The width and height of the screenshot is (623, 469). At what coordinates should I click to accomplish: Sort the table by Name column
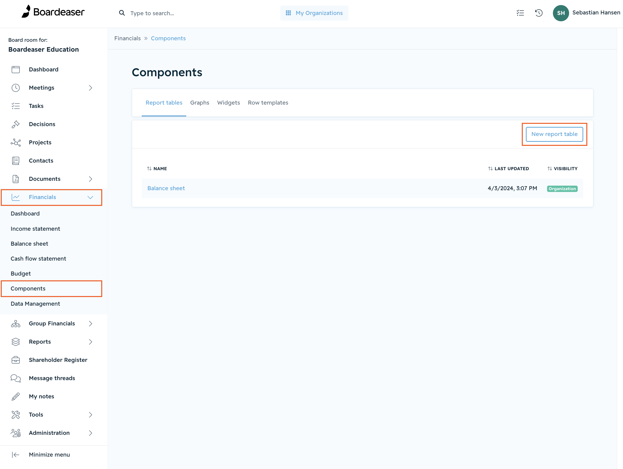coord(157,169)
